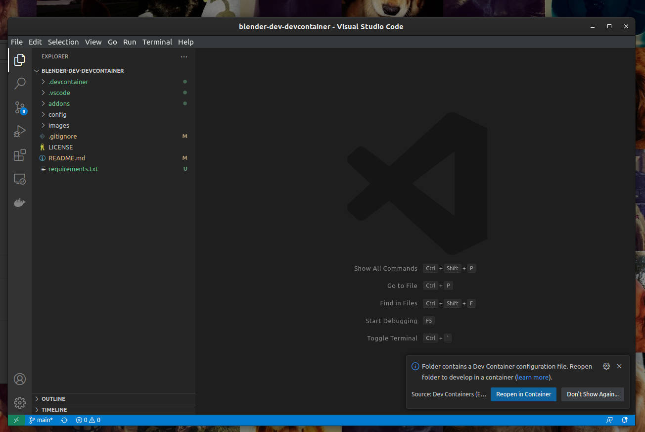
Task: Open the README.md file
Action: 113,158
